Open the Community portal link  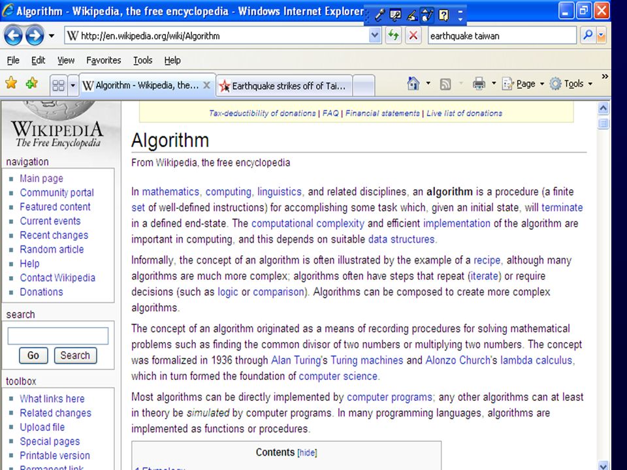point(57,193)
